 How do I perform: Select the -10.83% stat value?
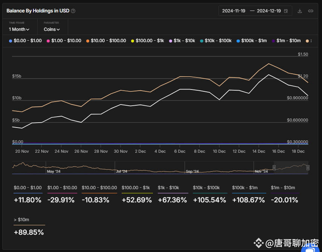click(96, 200)
